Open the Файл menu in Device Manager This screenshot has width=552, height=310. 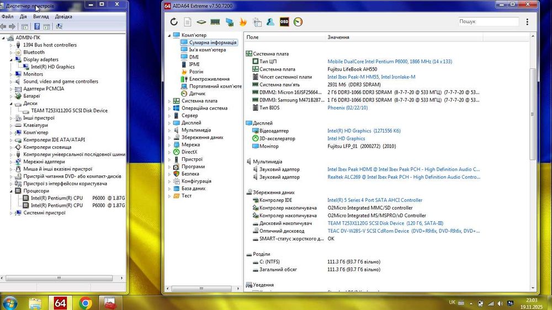7,17
